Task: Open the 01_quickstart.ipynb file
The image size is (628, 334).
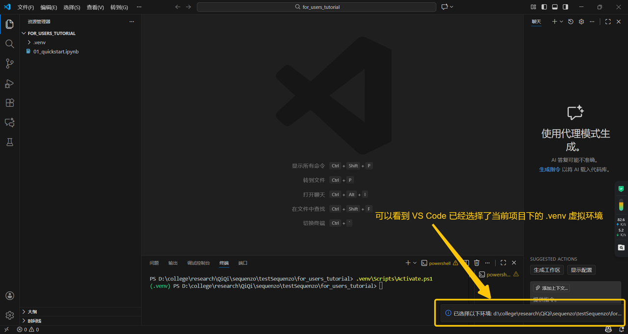Action: pos(55,52)
